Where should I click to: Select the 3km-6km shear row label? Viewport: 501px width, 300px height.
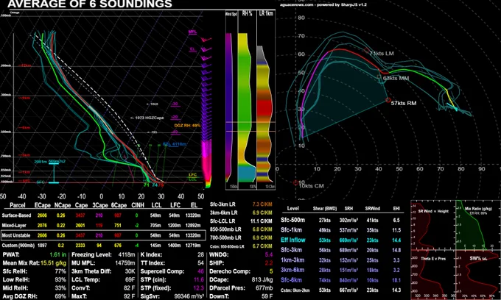click(x=292, y=270)
